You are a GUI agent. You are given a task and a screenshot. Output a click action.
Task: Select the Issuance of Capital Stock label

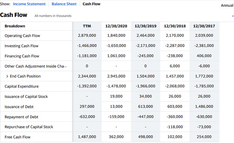(x=26, y=97)
